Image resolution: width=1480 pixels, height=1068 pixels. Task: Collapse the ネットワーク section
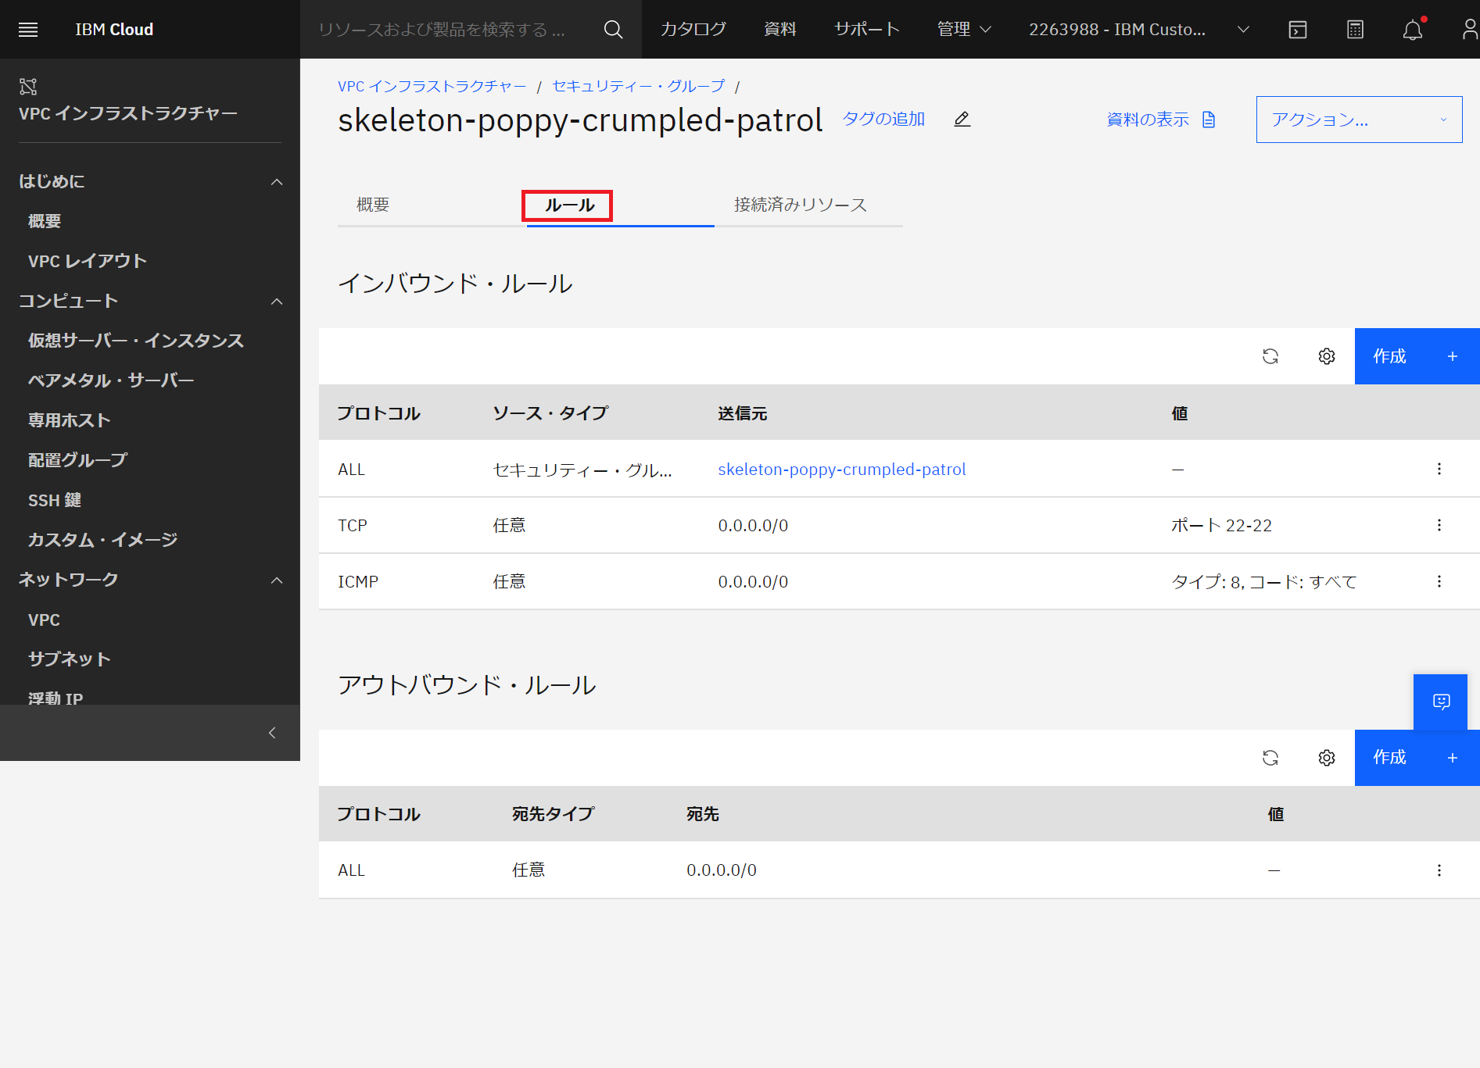tap(277, 580)
